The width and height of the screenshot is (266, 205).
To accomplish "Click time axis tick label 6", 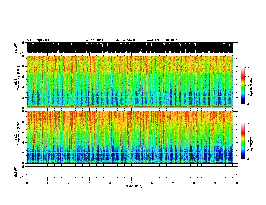I will point(152,183).
